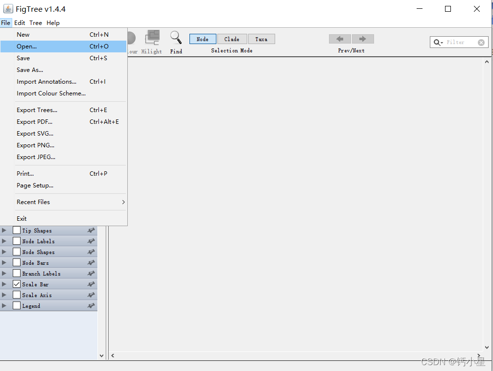Screen dimensions: 493x371
Task: Expand the Scale Axis section triangle
Action: [x=4, y=295]
